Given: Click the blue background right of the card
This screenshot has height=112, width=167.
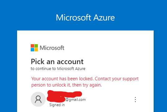Looking at the screenshot, I should pyautogui.click(x=160, y=71).
